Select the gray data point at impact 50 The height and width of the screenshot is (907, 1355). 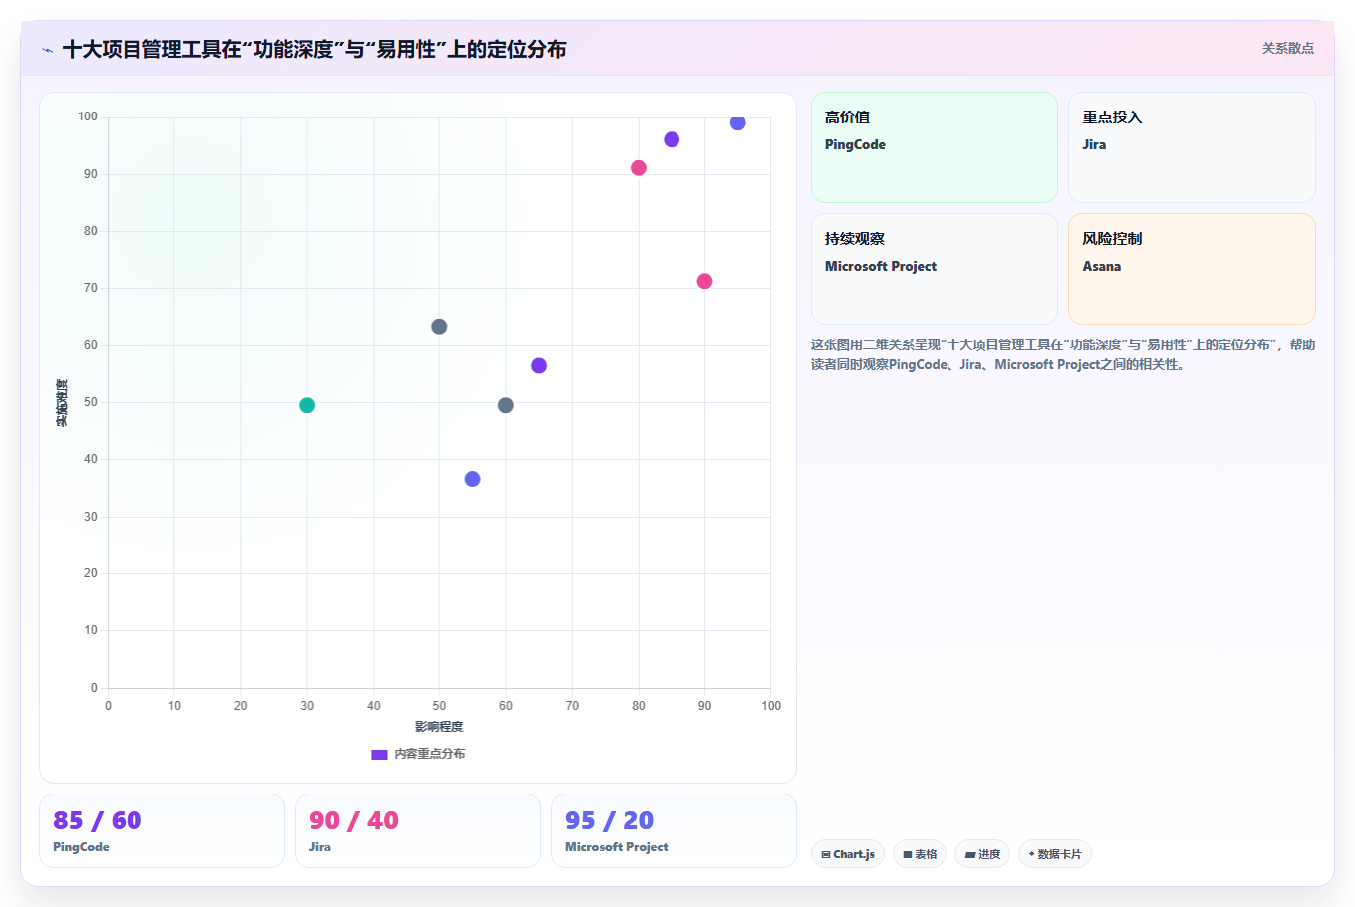pos(439,327)
